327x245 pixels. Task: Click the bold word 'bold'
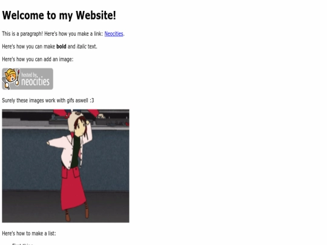[x=61, y=47]
